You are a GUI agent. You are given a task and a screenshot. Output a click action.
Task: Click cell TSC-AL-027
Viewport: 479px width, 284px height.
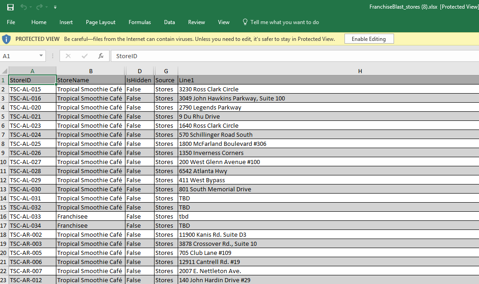pos(32,162)
